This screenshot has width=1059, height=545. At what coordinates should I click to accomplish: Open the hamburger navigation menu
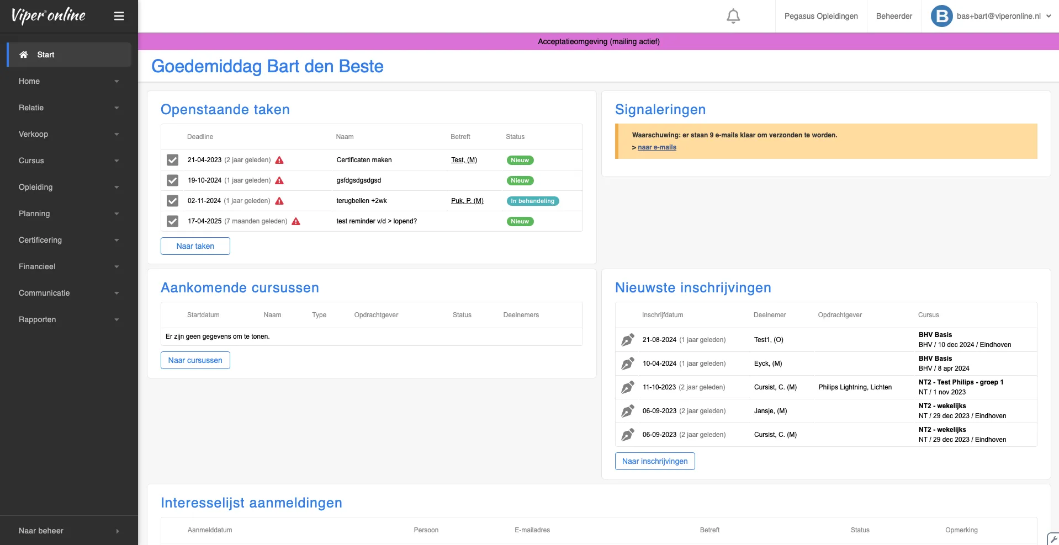119,16
